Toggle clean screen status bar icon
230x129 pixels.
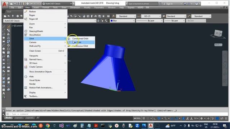click(222, 118)
